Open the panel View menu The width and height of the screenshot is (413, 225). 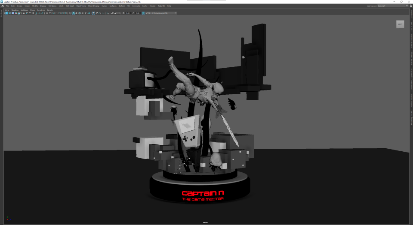click(7, 10)
